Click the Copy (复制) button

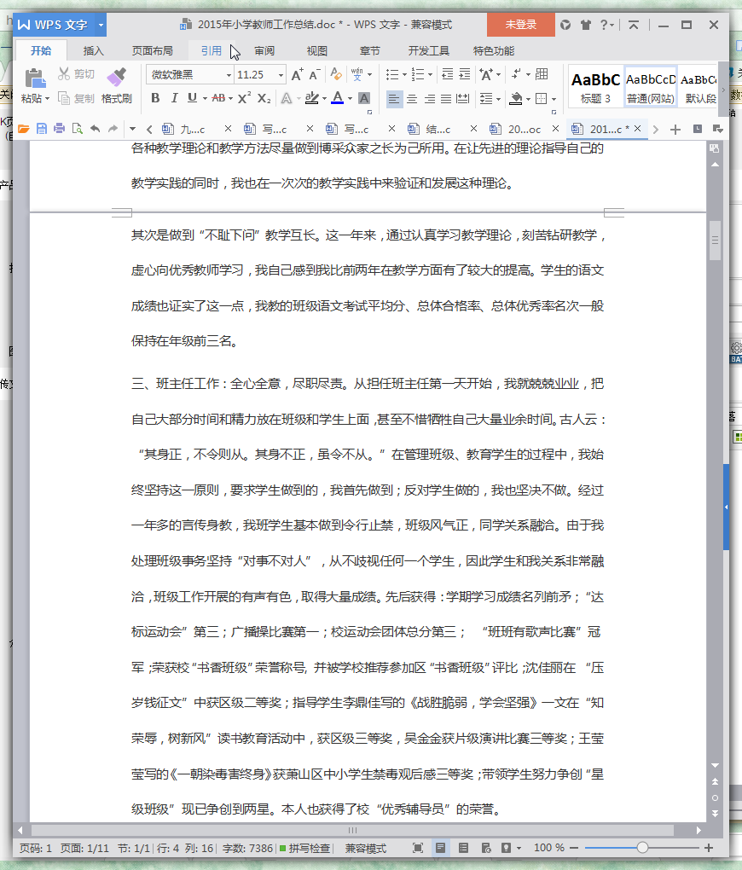[x=76, y=99]
